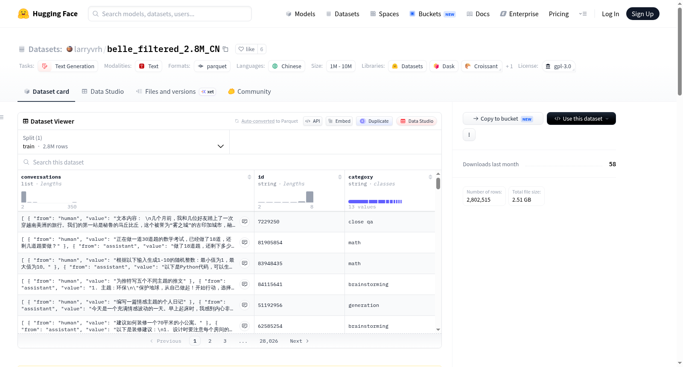The height and width of the screenshot is (367, 683).
Task: Open the Pricing nav item
Action: (559, 14)
